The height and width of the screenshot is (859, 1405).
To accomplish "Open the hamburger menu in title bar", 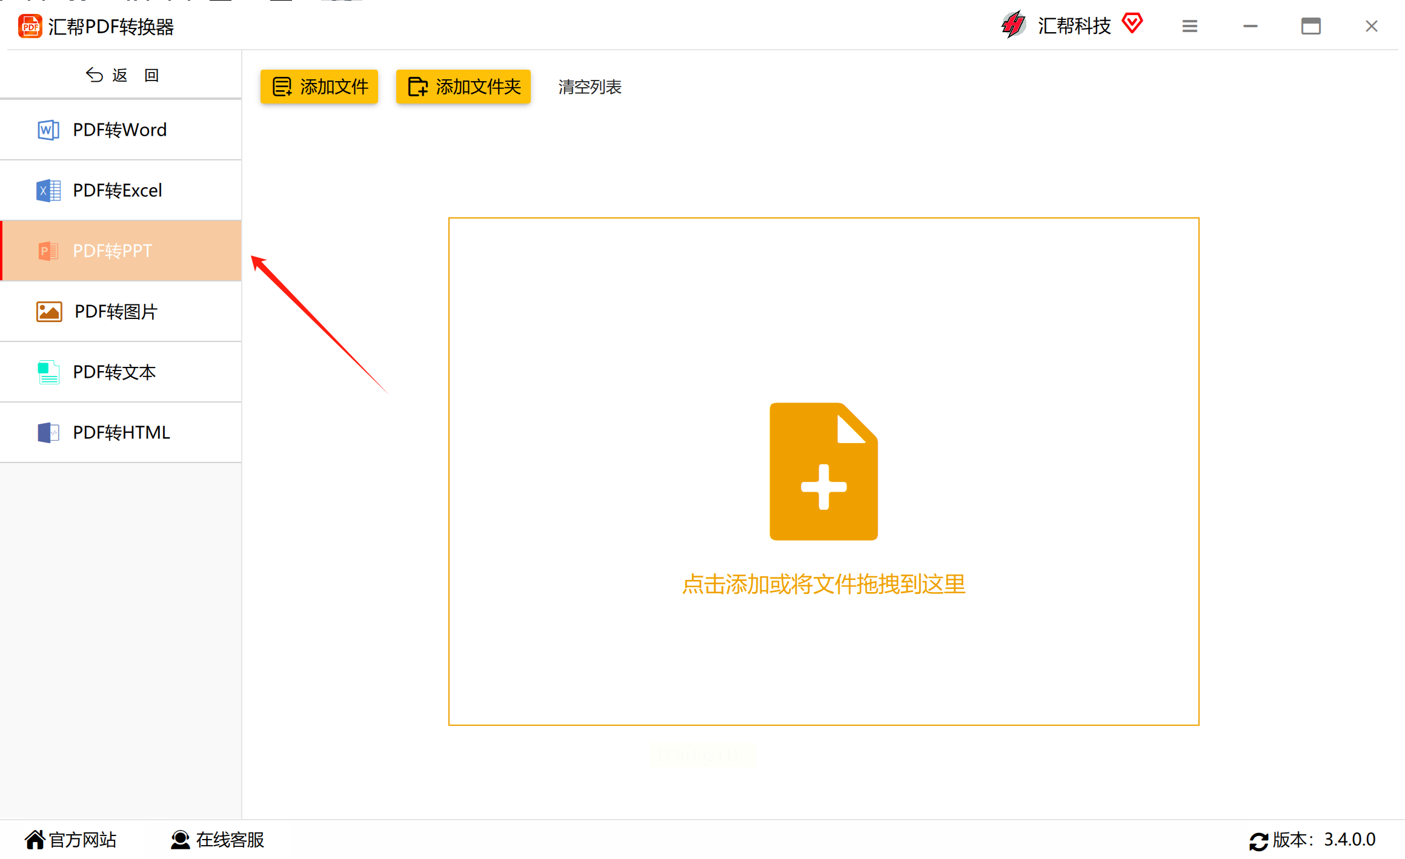I will [1189, 26].
